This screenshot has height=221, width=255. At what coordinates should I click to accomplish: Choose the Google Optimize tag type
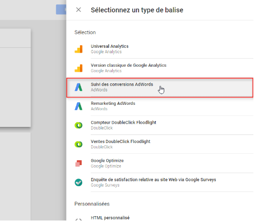(160, 163)
